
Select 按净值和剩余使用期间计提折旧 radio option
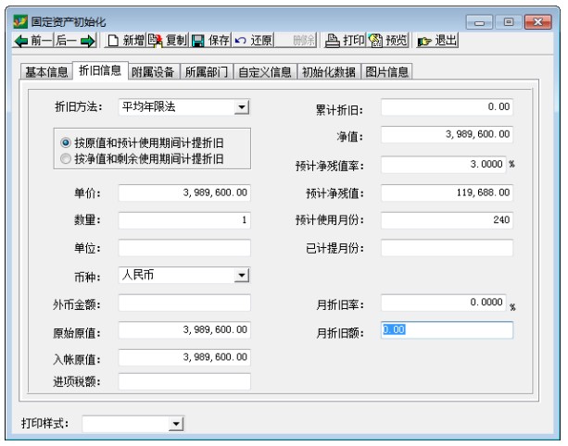click(x=142, y=159)
